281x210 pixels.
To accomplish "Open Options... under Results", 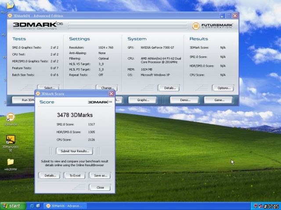I will point(223,88).
